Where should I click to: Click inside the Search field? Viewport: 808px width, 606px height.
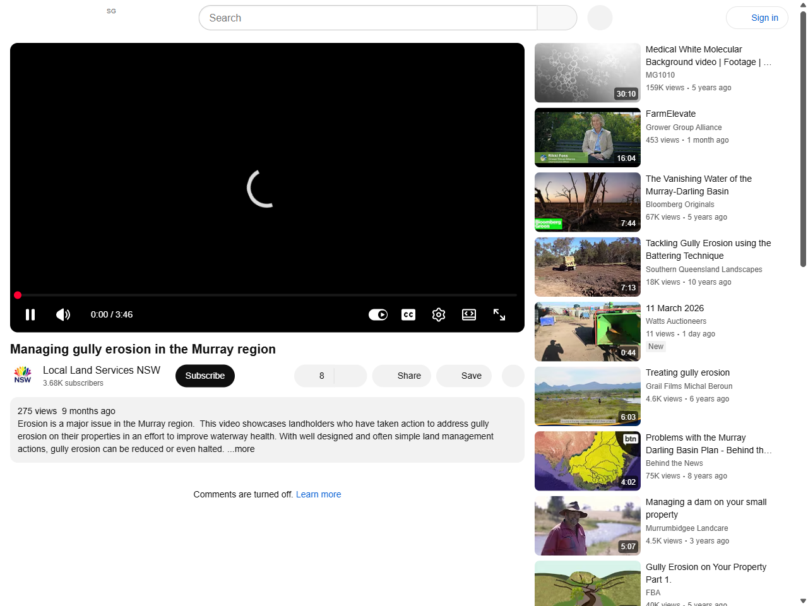tap(366, 18)
